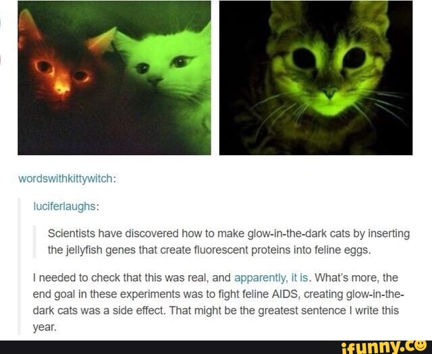The image size is (432, 354).
Task: Open the wordswithkittywitch username link
Action: [x=65, y=179]
